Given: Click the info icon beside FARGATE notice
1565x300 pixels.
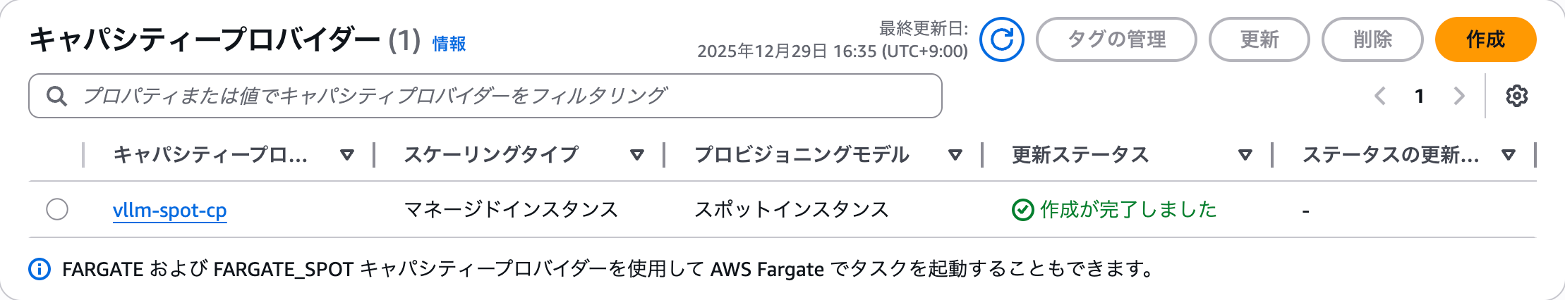Looking at the screenshot, I should 40,269.
